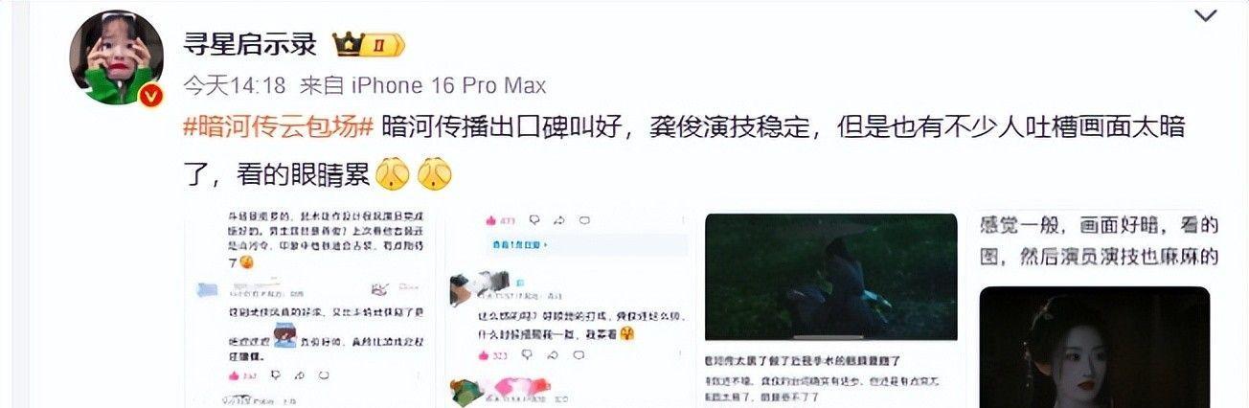Viewport: 1249px width, 408px height.
Task: Click the first crying emoji in post text
Action: pyautogui.click(x=394, y=173)
